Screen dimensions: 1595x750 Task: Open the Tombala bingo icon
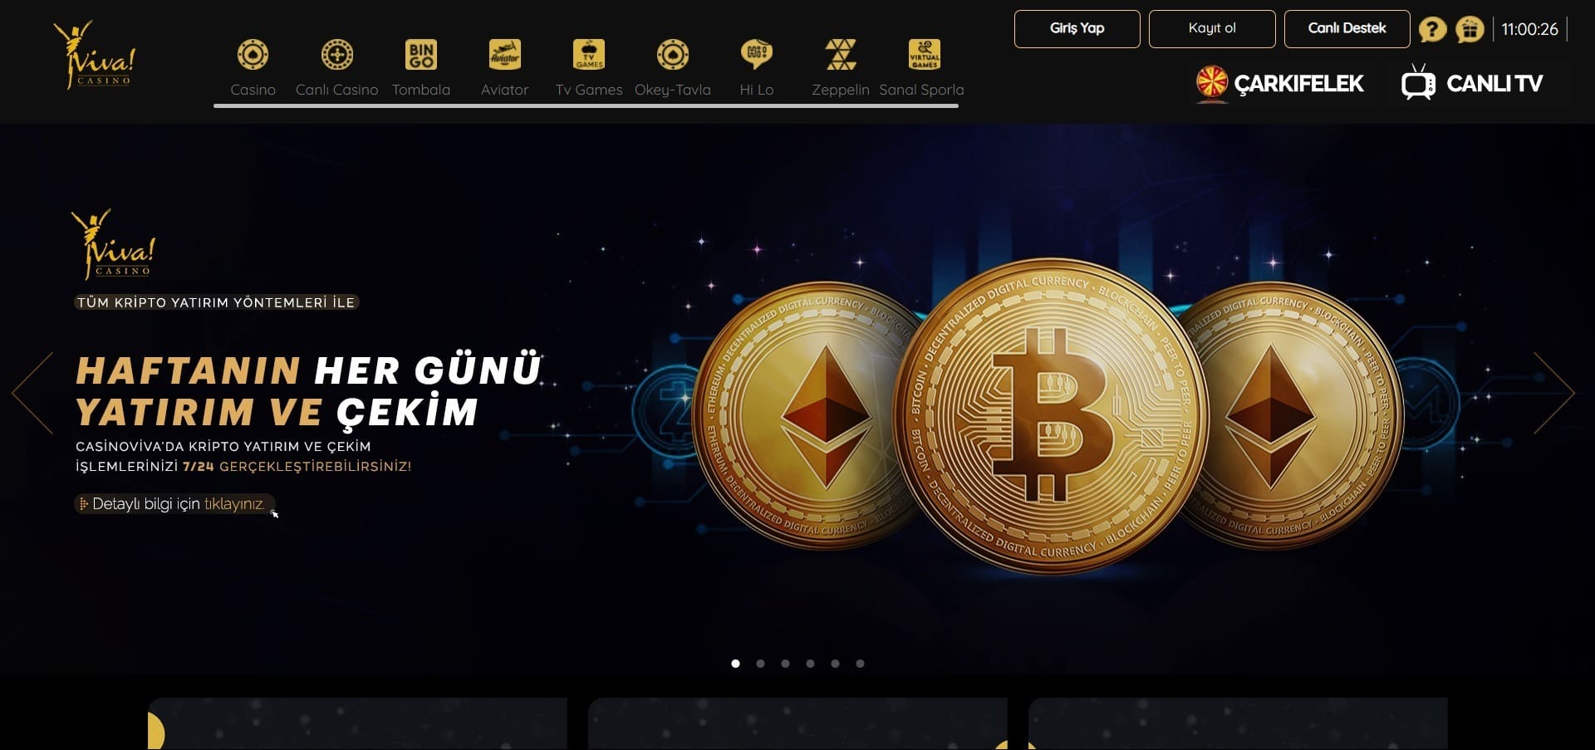(x=421, y=55)
